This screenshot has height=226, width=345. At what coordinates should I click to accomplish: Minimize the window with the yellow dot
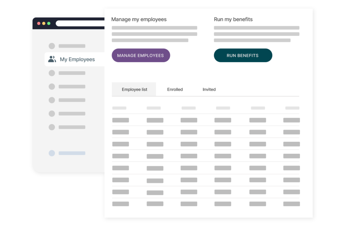pyautogui.click(x=44, y=24)
